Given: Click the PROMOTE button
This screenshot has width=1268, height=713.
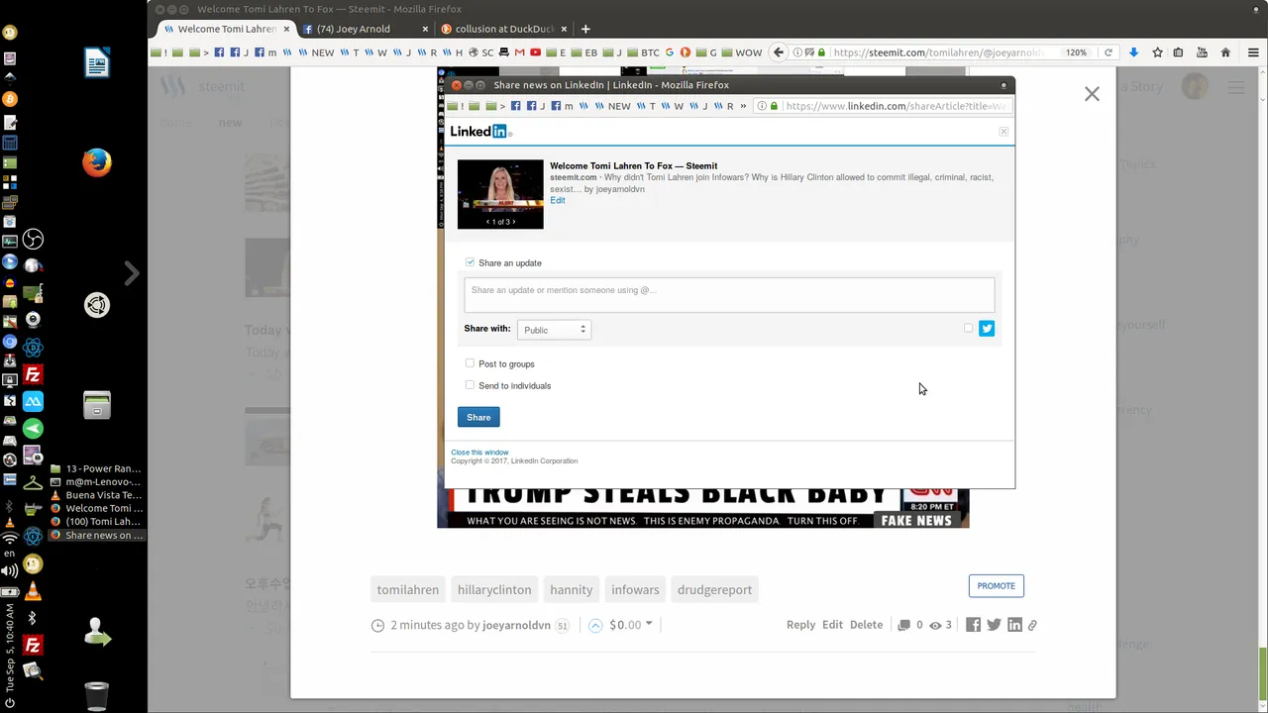Looking at the screenshot, I should [x=997, y=586].
